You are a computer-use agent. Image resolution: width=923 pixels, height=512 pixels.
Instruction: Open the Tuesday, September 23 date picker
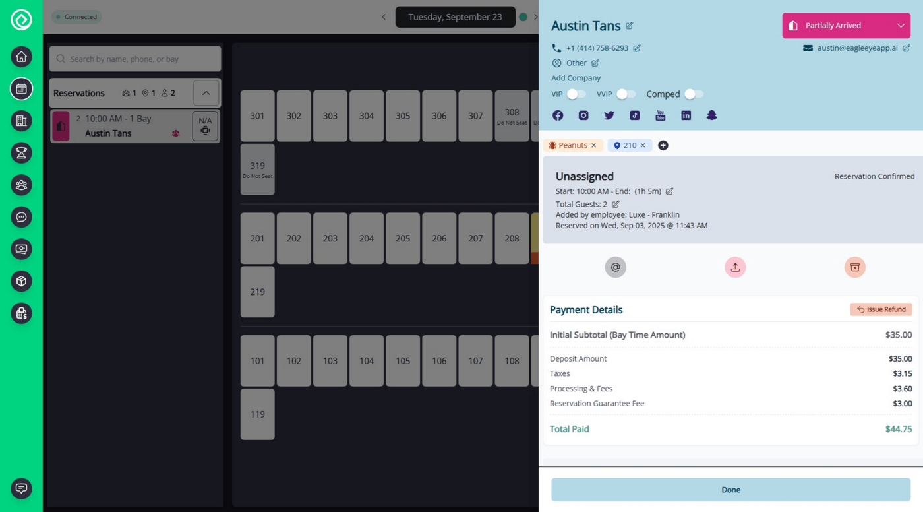(x=455, y=16)
